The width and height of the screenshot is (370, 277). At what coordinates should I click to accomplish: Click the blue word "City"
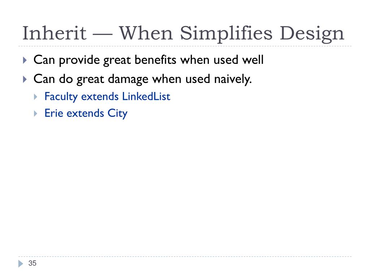[x=117, y=114]
